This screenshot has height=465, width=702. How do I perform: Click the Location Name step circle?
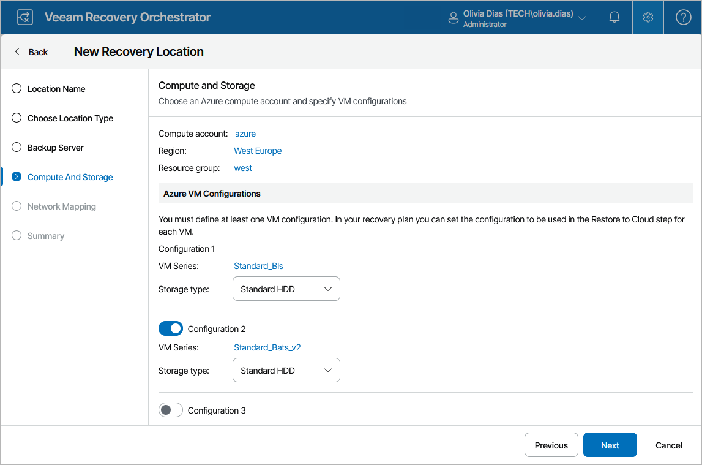point(17,89)
